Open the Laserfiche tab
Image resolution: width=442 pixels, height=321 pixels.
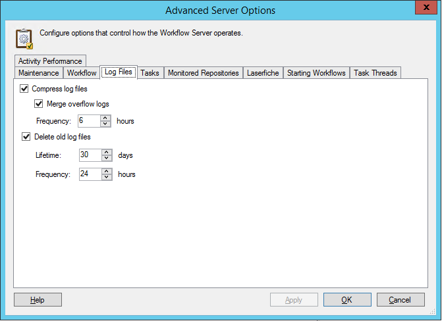[x=263, y=73]
